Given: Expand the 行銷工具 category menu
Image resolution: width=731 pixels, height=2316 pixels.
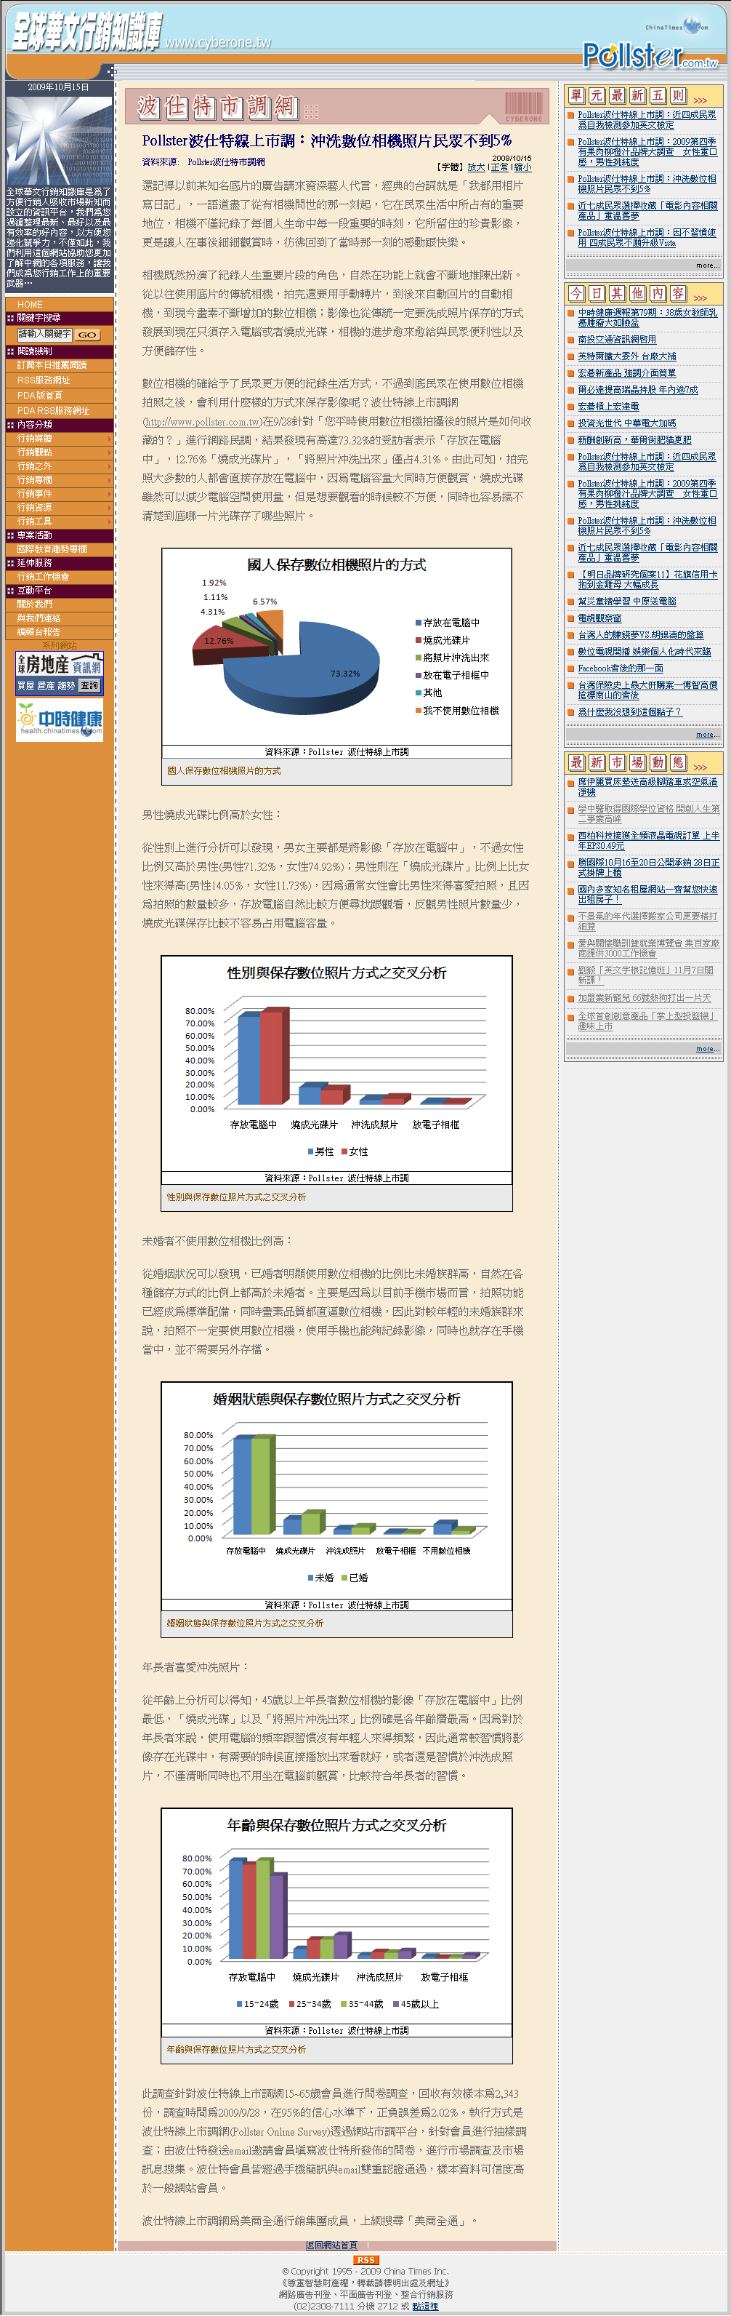Looking at the screenshot, I should pyautogui.click(x=60, y=522).
